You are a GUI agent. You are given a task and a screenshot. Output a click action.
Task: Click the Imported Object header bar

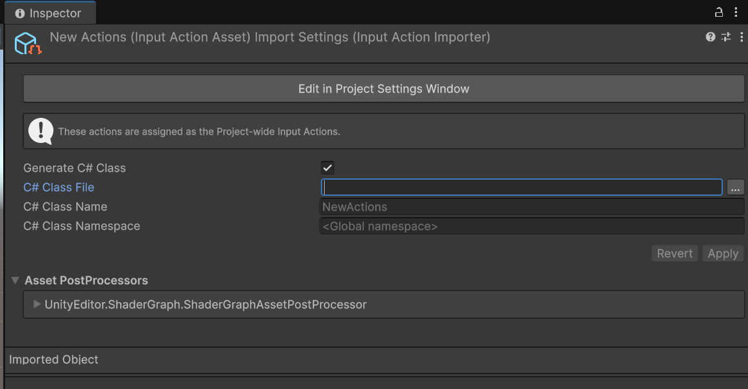[x=374, y=359]
